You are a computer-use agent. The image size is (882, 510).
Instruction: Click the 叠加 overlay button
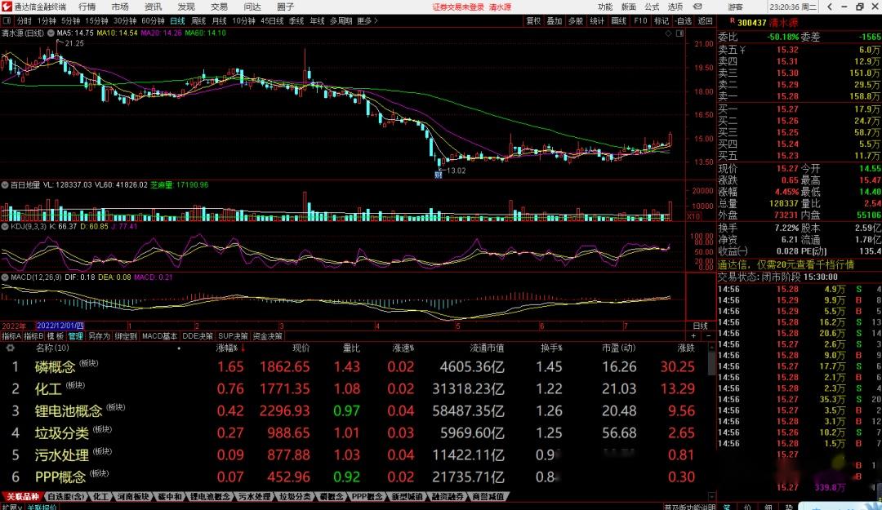(555, 20)
